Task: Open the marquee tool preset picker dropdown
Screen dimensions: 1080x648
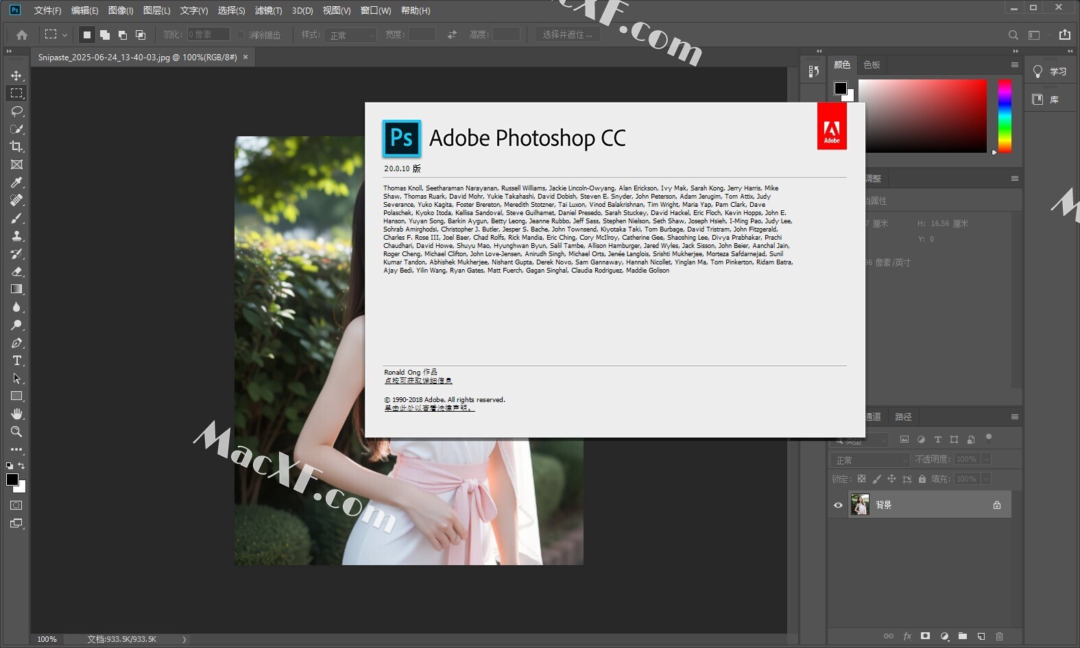Action: (x=65, y=34)
